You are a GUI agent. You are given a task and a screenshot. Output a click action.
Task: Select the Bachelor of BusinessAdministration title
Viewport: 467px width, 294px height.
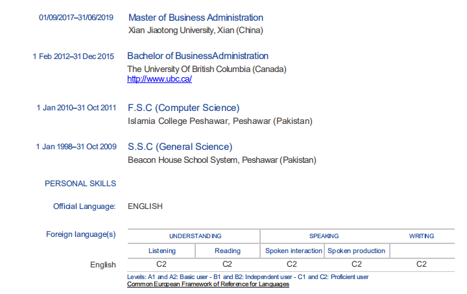pos(198,56)
